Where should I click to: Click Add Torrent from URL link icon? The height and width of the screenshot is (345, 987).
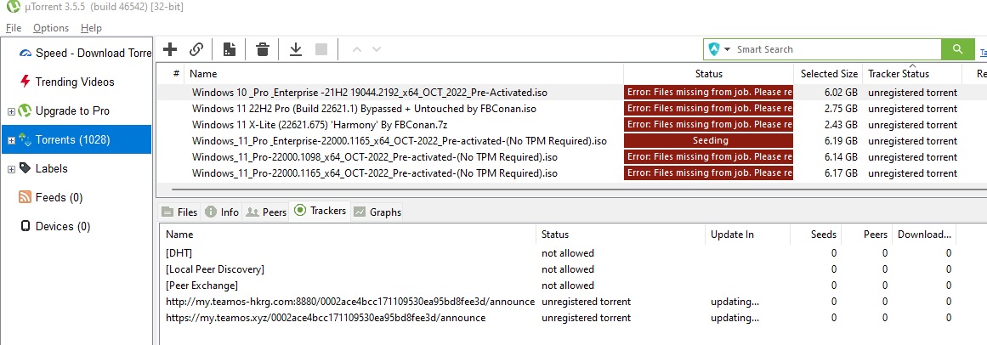pyautogui.click(x=196, y=49)
